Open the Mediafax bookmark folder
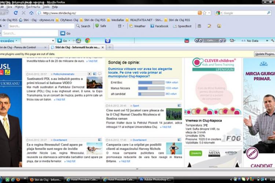Image resolution: width=275 pixels, height=183 pixels. (x=115, y=20)
